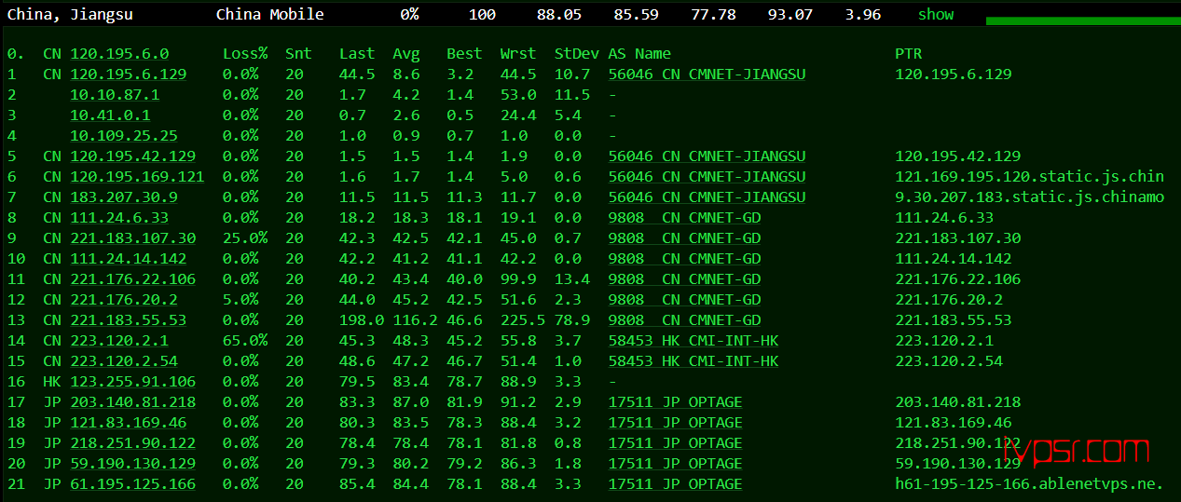
Task: Open IP link 120.195.6.0
Action: pos(119,54)
